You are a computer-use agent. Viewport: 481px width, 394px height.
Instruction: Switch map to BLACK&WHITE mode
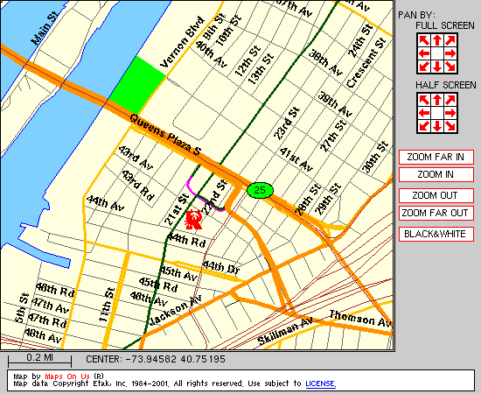pos(436,234)
